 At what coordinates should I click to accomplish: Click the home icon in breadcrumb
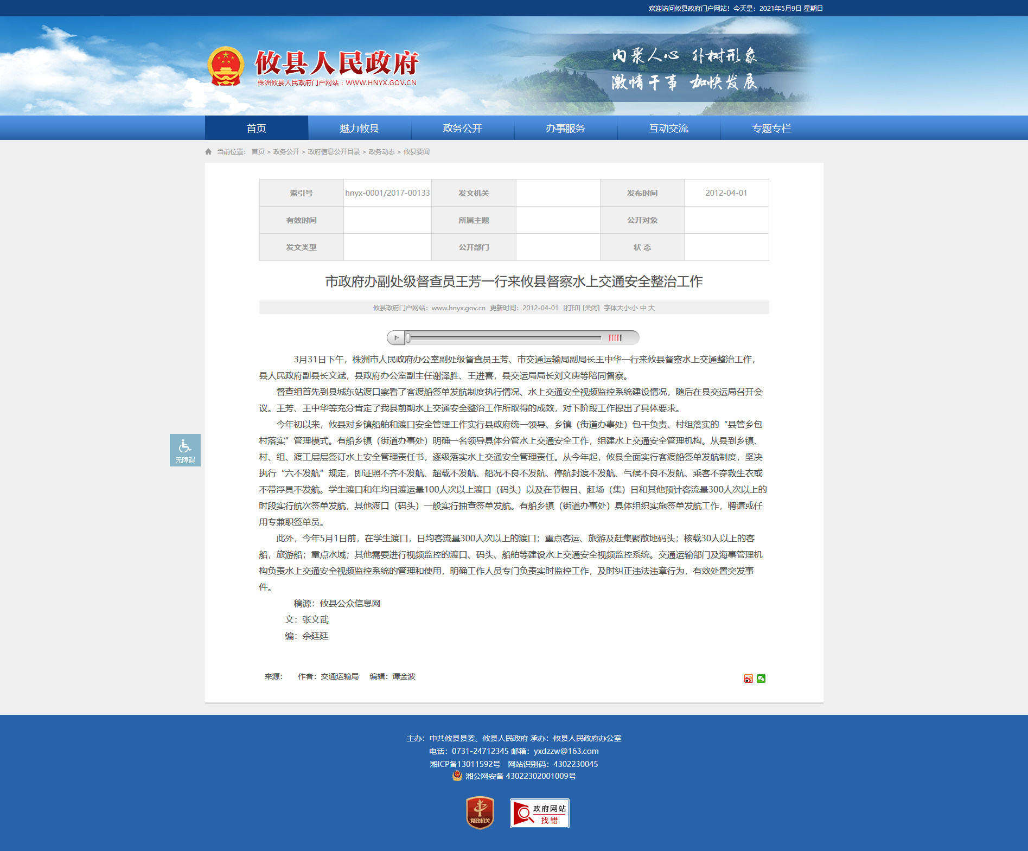click(208, 152)
